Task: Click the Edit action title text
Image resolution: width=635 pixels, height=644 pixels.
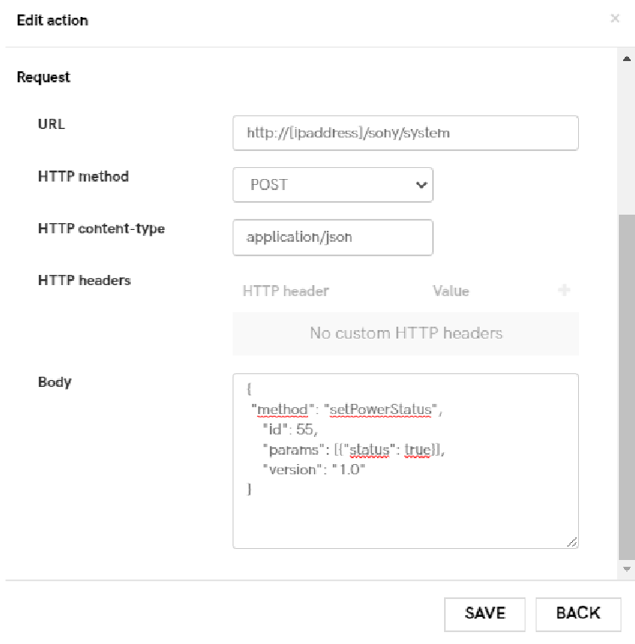Action: (52, 20)
